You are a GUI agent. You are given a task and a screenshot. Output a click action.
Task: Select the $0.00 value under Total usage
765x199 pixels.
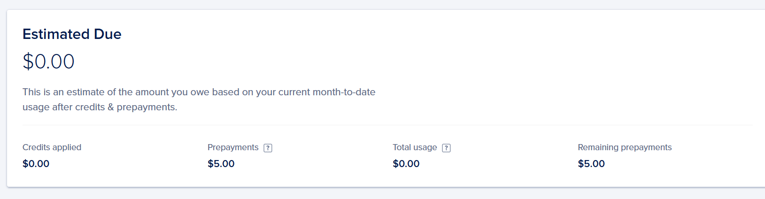point(406,164)
